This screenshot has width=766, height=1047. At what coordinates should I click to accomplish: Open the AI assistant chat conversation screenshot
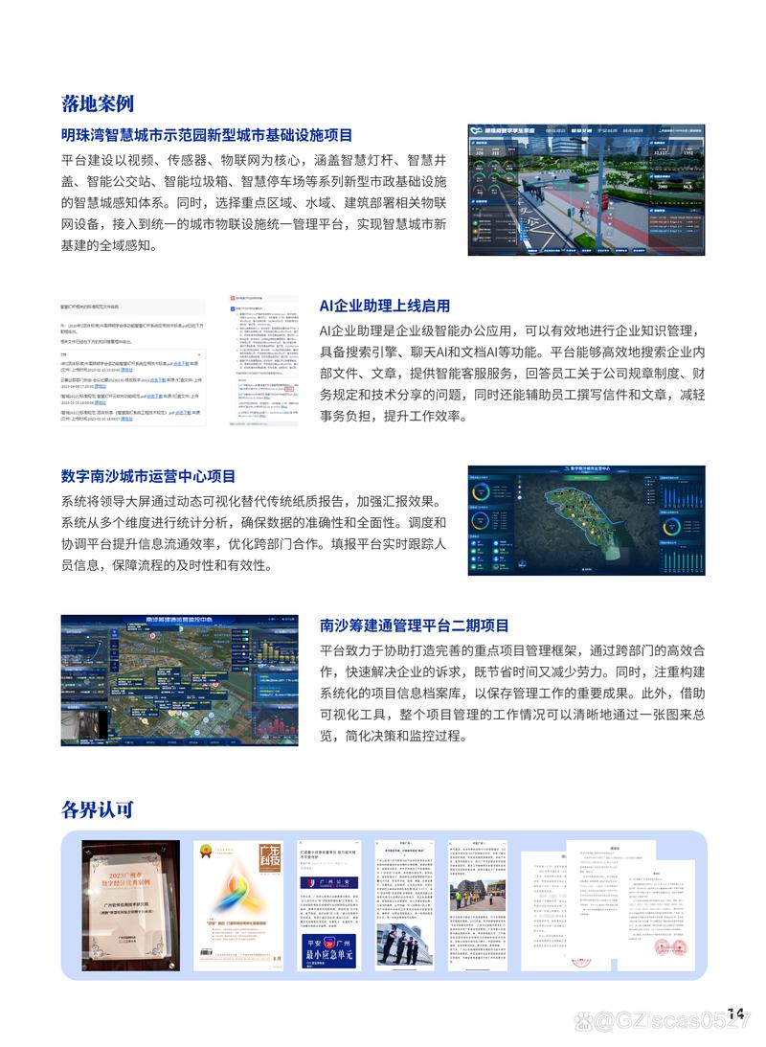pyautogui.click(x=263, y=359)
